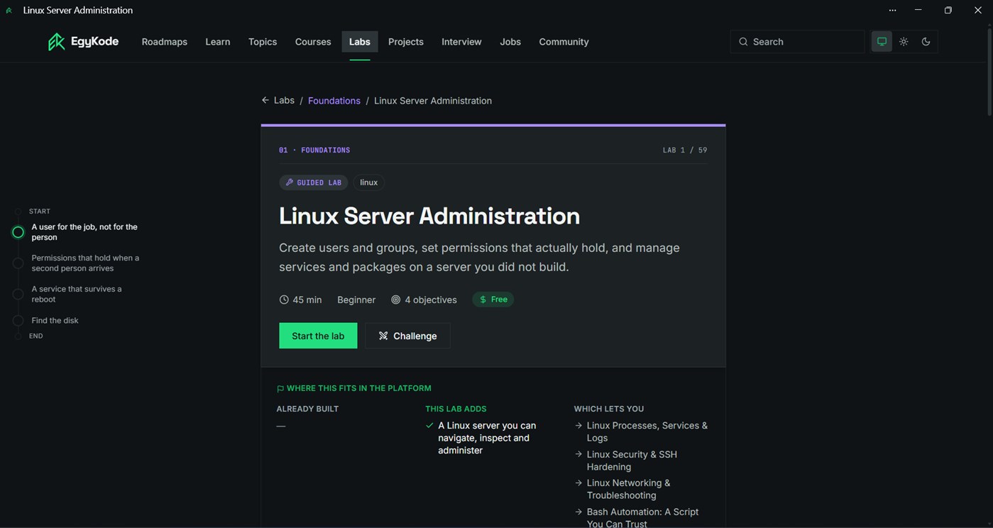Open the Foundations breadcrumb link

tap(334, 101)
